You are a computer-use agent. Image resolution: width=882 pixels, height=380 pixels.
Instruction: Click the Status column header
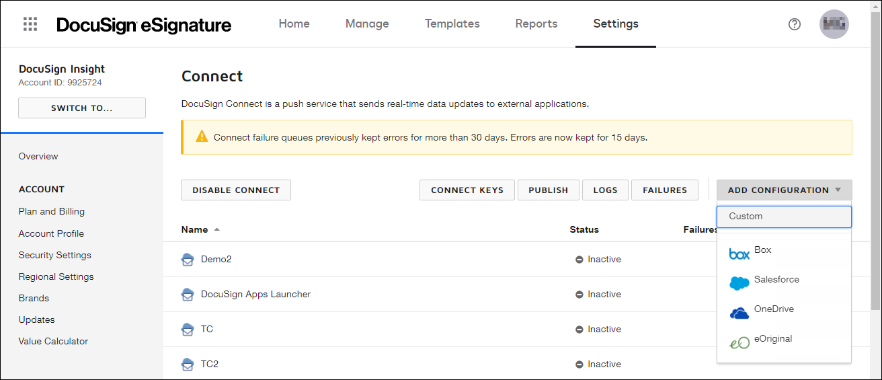pyautogui.click(x=584, y=229)
